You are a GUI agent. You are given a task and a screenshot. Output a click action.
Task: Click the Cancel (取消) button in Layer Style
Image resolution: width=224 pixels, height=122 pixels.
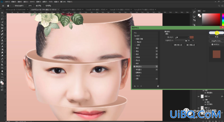216,37
